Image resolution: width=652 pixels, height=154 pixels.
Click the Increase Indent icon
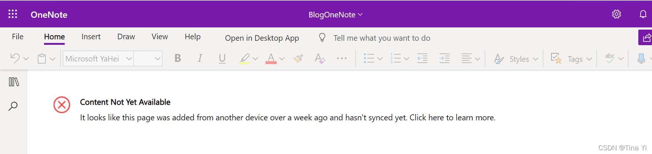tap(444, 58)
